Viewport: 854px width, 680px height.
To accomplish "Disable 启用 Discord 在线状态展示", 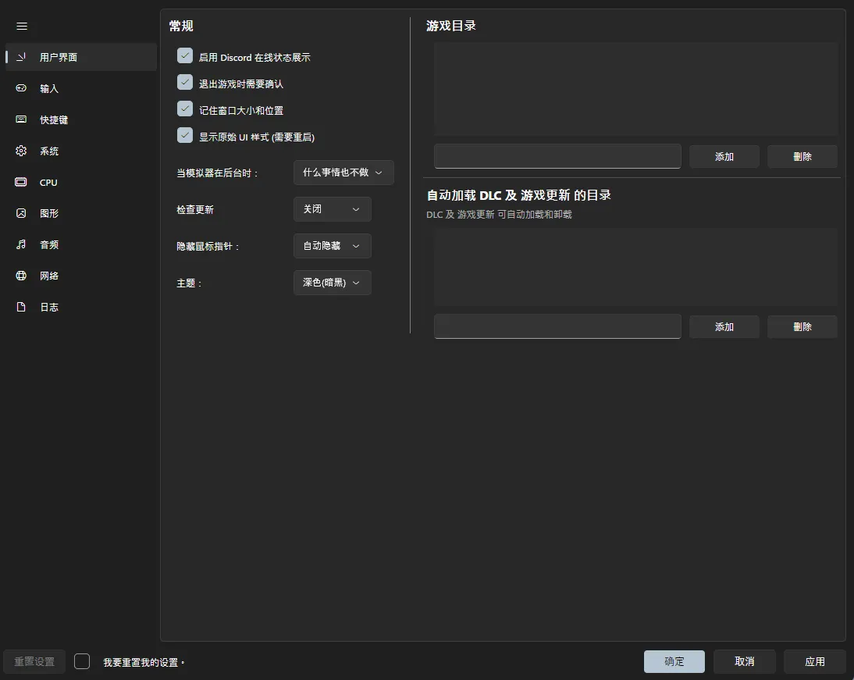I will click(x=185, y=55).
